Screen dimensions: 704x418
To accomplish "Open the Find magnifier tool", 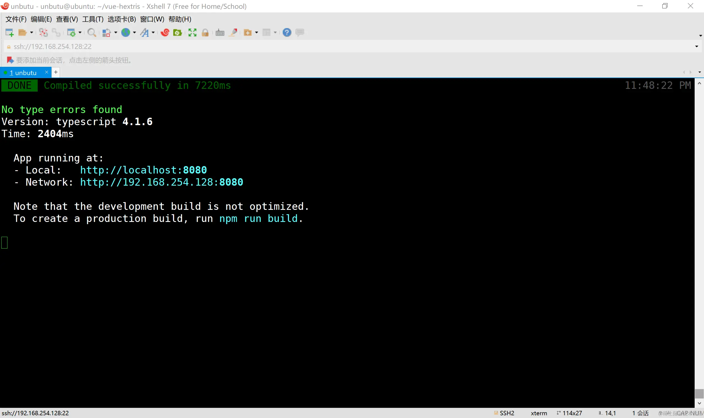I will tap(92, 33).
